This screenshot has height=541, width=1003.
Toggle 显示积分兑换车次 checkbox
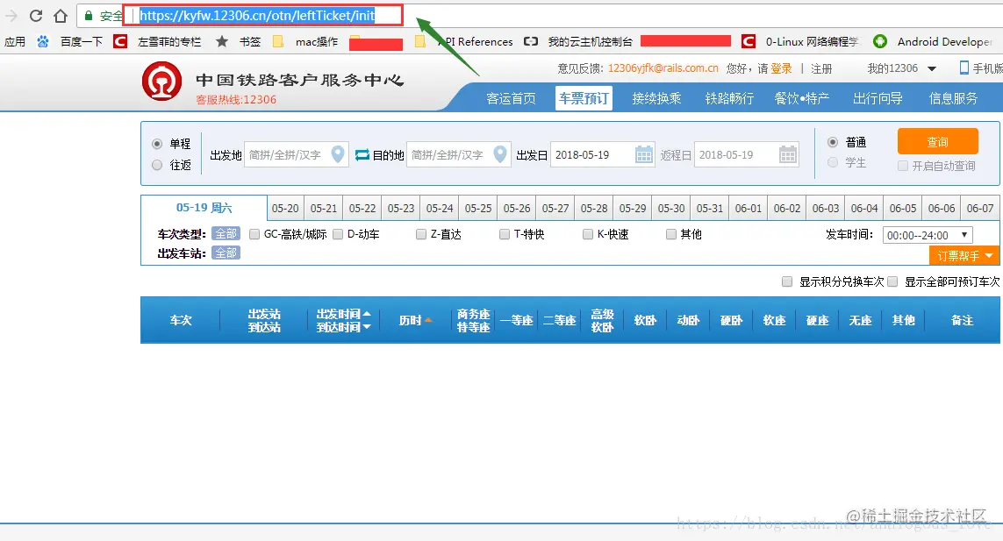pyautogui.click(x=787, y=281)
